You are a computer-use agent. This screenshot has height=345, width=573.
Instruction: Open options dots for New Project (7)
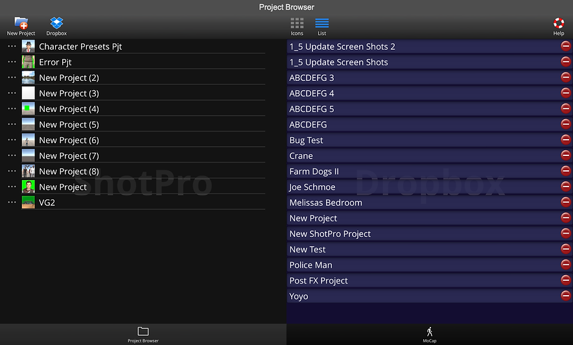click(x=12, y=155)
